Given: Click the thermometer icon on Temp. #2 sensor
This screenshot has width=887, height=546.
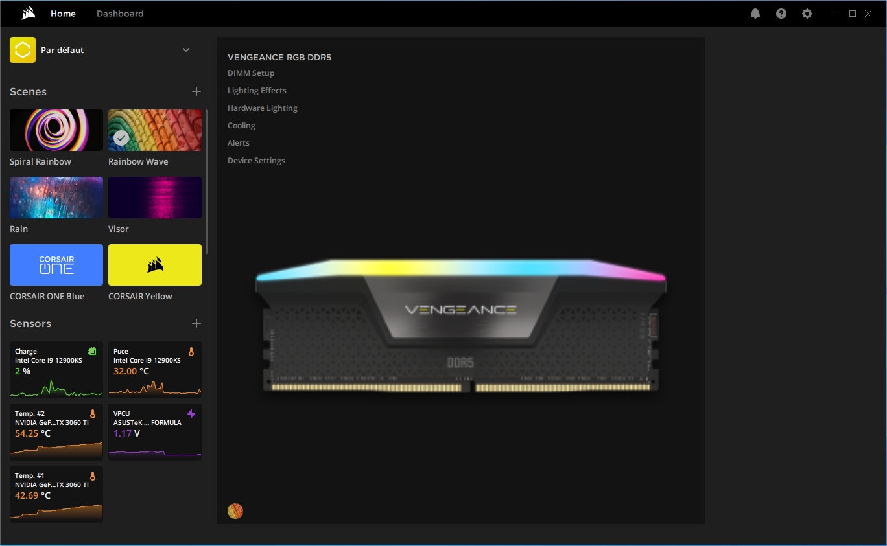Looking at the screenshot, I should coord(93,414).
